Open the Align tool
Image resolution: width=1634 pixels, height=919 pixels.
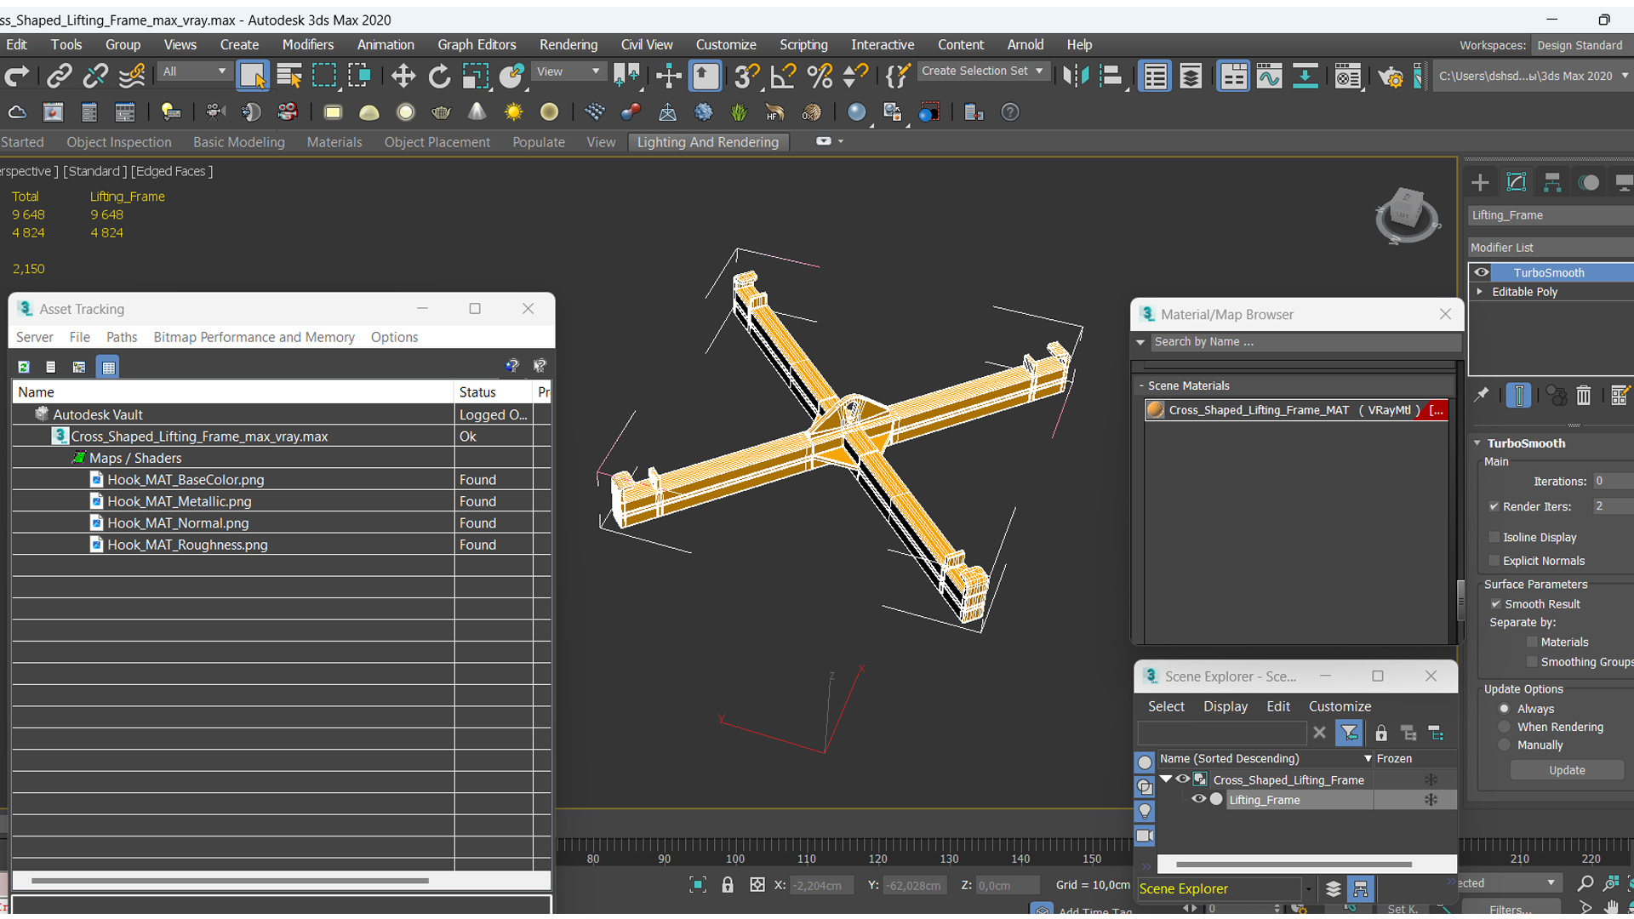coord(1111,77)
